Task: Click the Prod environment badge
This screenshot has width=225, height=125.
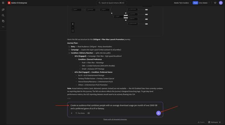Action: 195,3
